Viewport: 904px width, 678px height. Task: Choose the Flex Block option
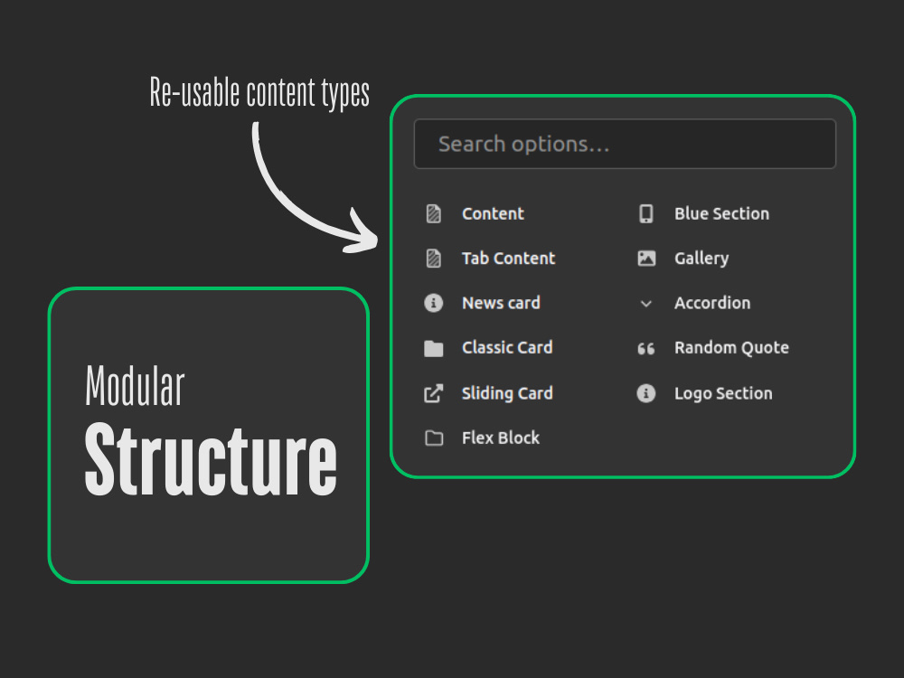pos(500,438)
